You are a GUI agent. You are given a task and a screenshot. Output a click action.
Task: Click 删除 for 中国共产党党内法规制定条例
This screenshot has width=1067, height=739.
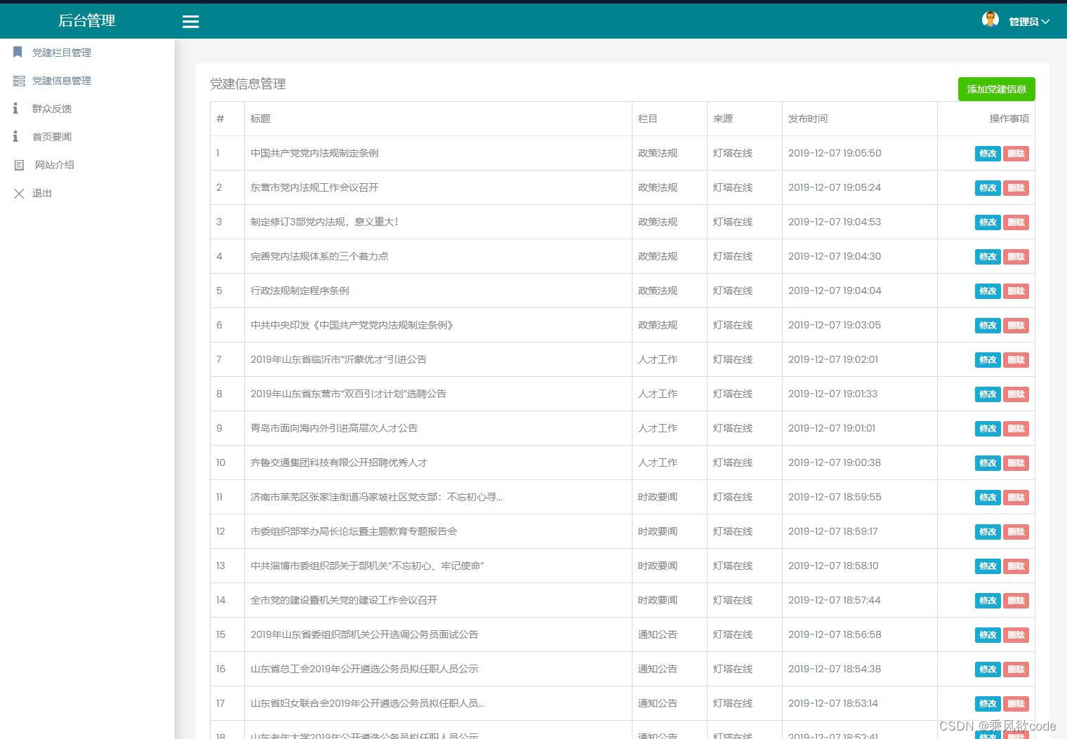[x=1016, y=154]
